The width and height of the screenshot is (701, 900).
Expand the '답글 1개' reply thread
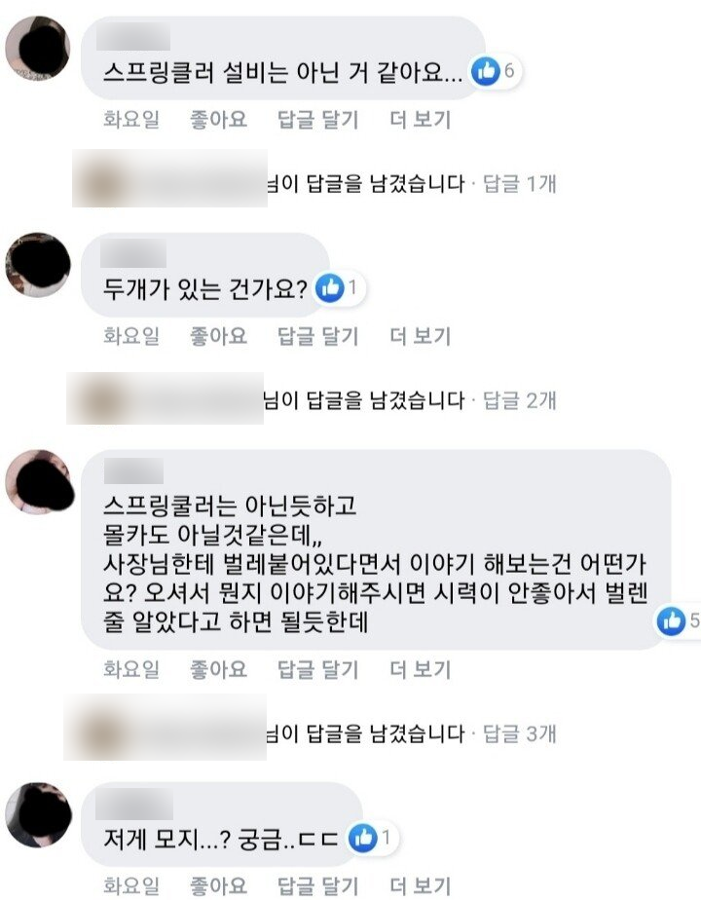click(x=520, y=184)
